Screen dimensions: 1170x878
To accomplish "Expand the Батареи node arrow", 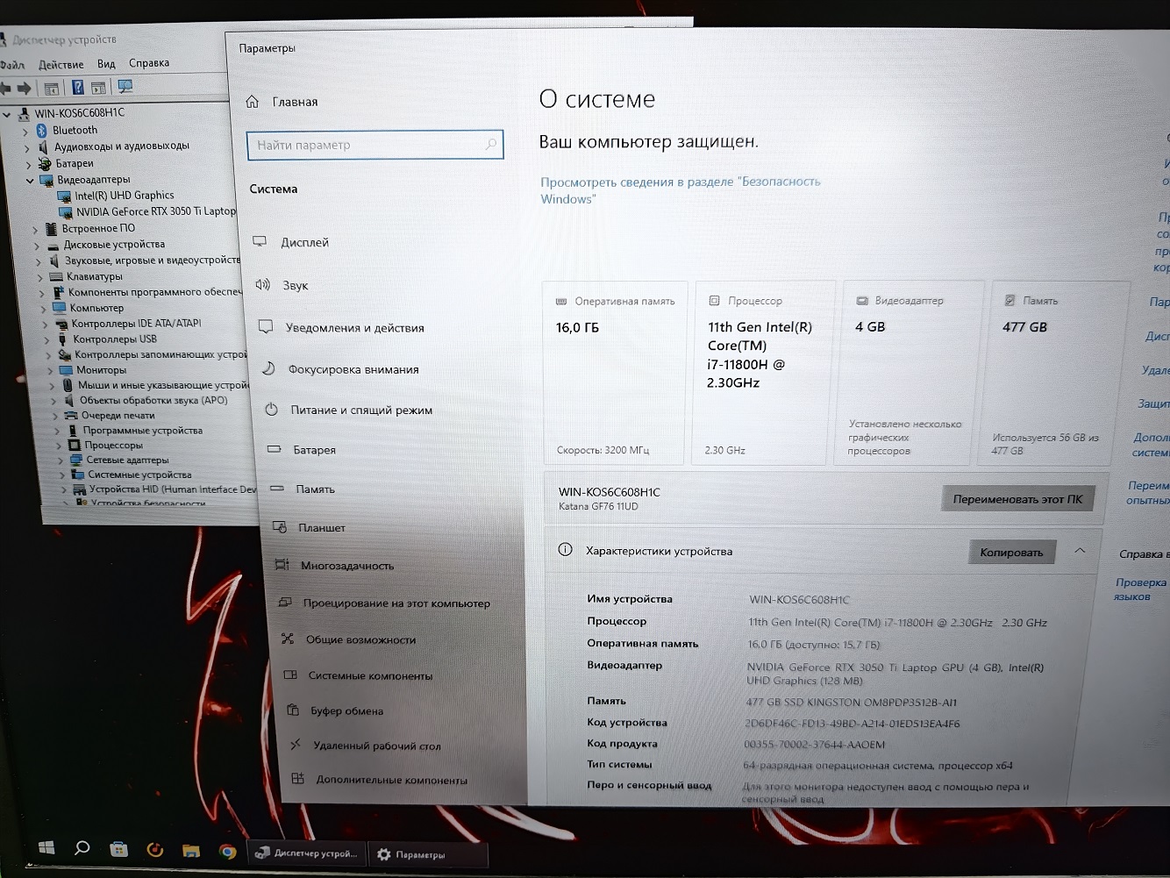I will tap(29, 164).
